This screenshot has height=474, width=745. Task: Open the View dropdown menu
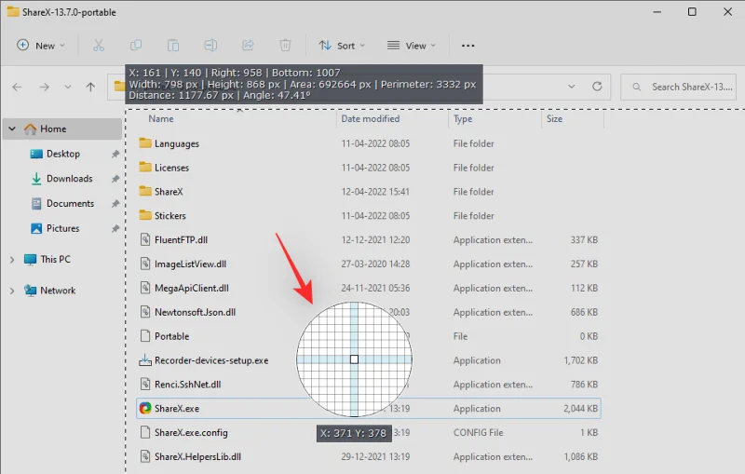412,46
